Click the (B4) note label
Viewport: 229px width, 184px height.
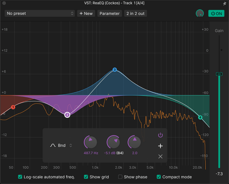(x=120, y=153)
